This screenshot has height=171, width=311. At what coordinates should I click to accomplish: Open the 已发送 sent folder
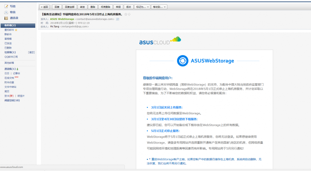point(8,44)
